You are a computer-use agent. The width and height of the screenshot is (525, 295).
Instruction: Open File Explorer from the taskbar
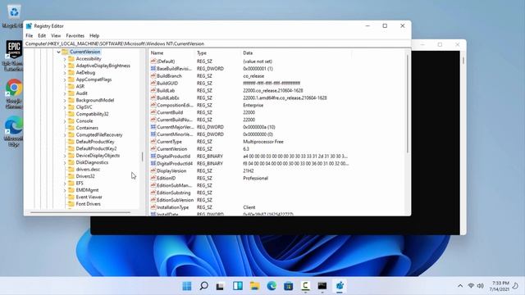click(x=254, y=286)
